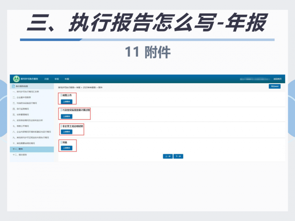Click the 上一步 previous step button
The width and height of the screenshot is (295, 221).
(x=168, y=156)
